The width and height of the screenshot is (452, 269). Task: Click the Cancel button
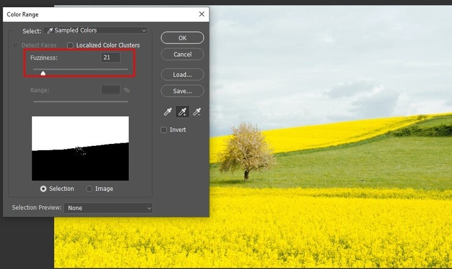(x=183, y=54)
